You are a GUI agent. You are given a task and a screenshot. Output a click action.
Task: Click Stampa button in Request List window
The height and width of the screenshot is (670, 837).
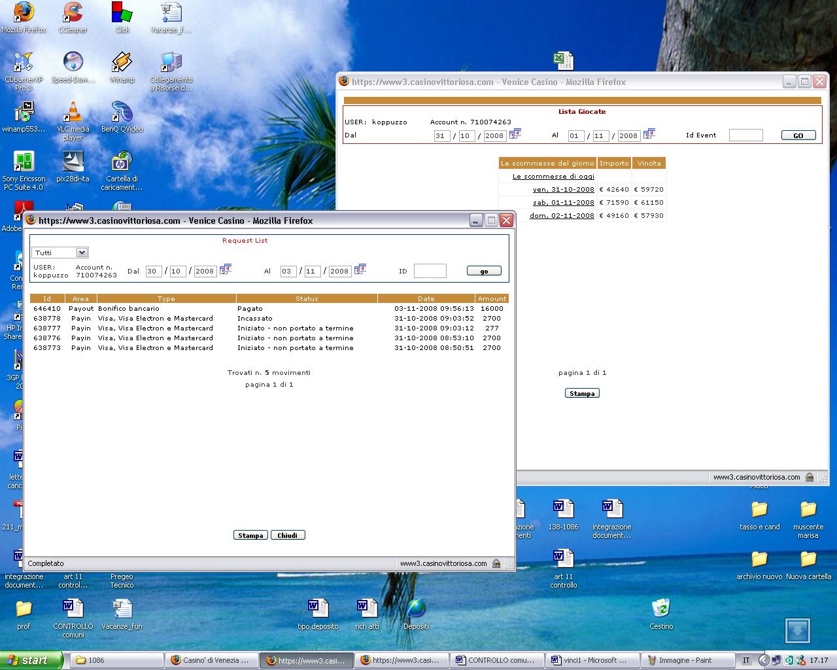click(250, 535)
